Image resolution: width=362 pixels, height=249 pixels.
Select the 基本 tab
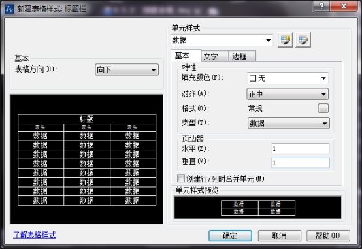pos(186,56)
